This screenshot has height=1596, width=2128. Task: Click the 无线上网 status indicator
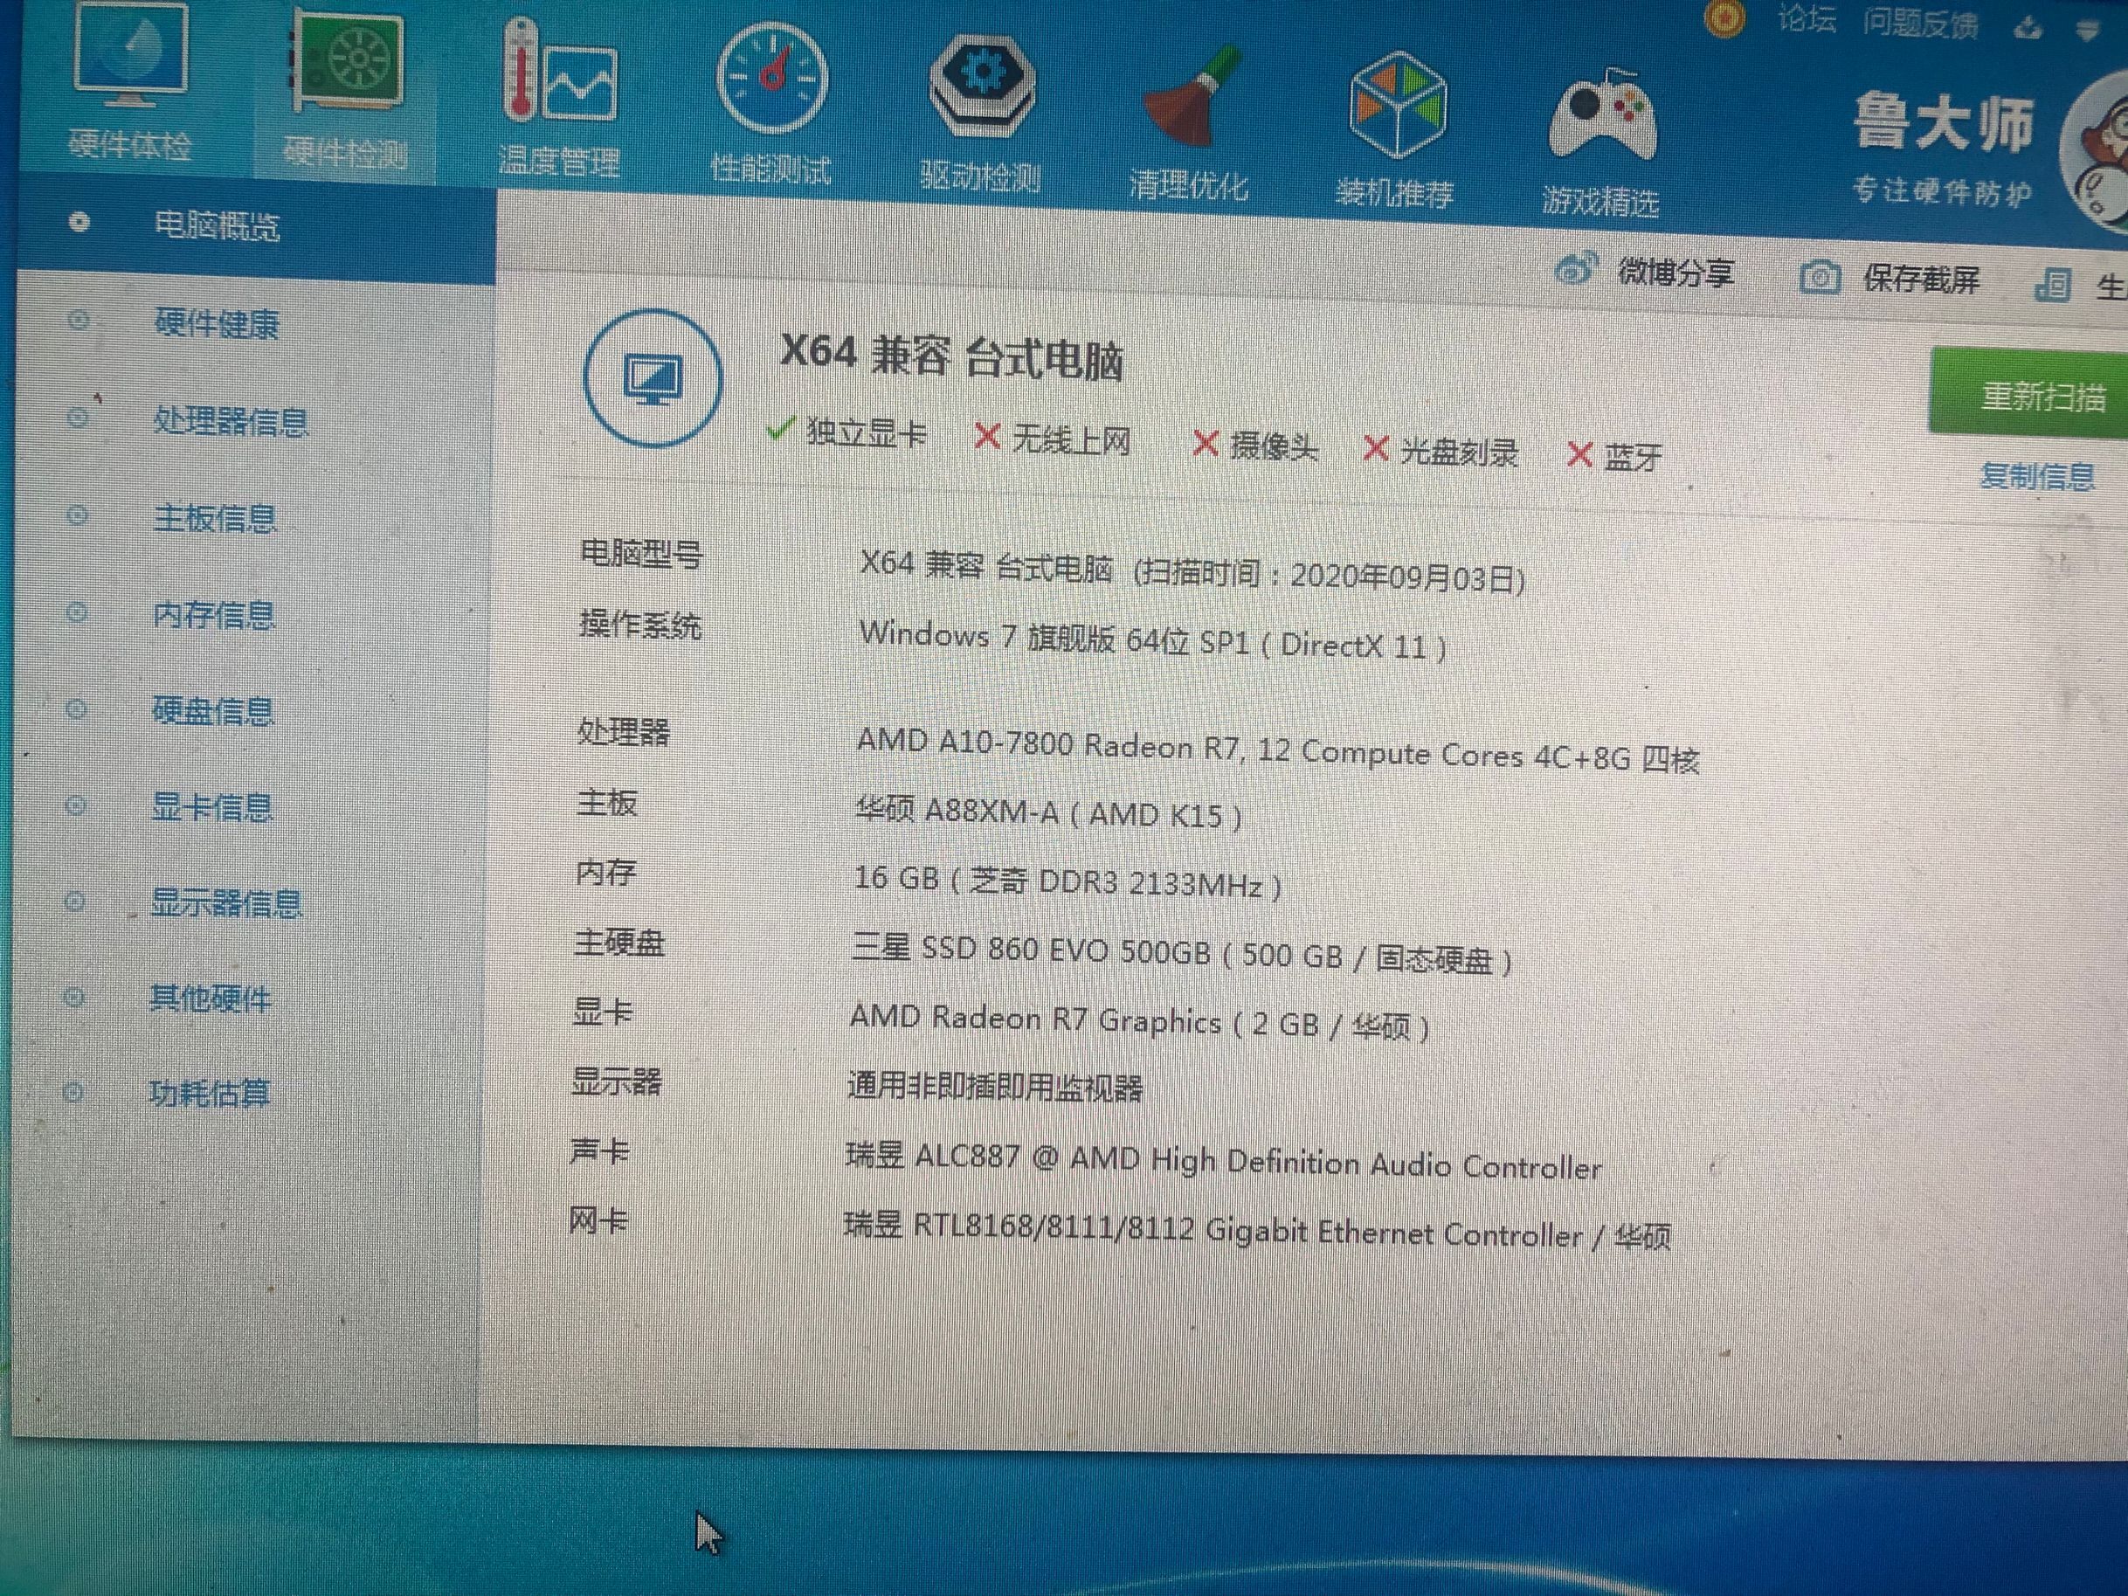point(1052,439)
